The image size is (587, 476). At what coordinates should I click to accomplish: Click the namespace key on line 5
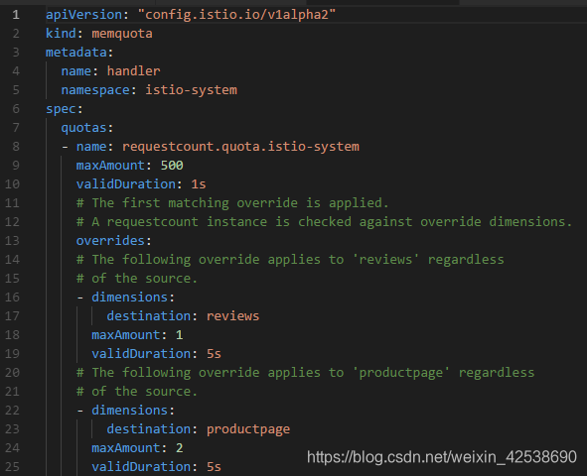click(x=95, y=90)
